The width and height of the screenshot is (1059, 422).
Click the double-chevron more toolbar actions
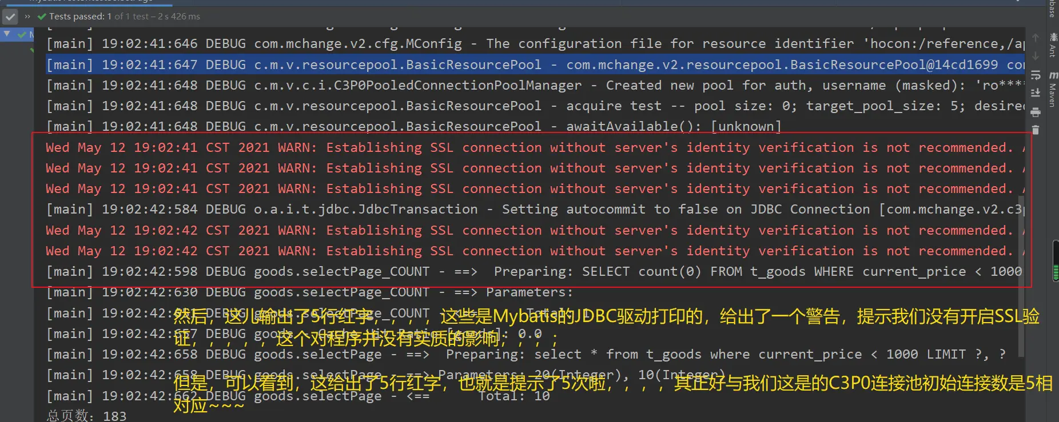(27, 17)
